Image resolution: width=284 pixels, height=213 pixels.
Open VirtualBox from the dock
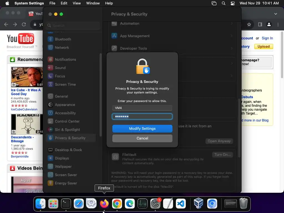(198, 203)
